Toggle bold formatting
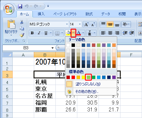The image size is (142, 118). click(x=32, y=33)
